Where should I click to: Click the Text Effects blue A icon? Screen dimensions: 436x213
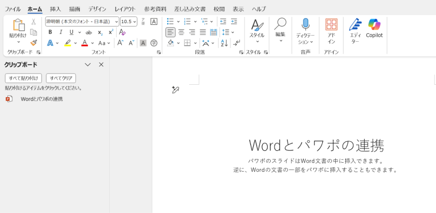pos(50,43)
